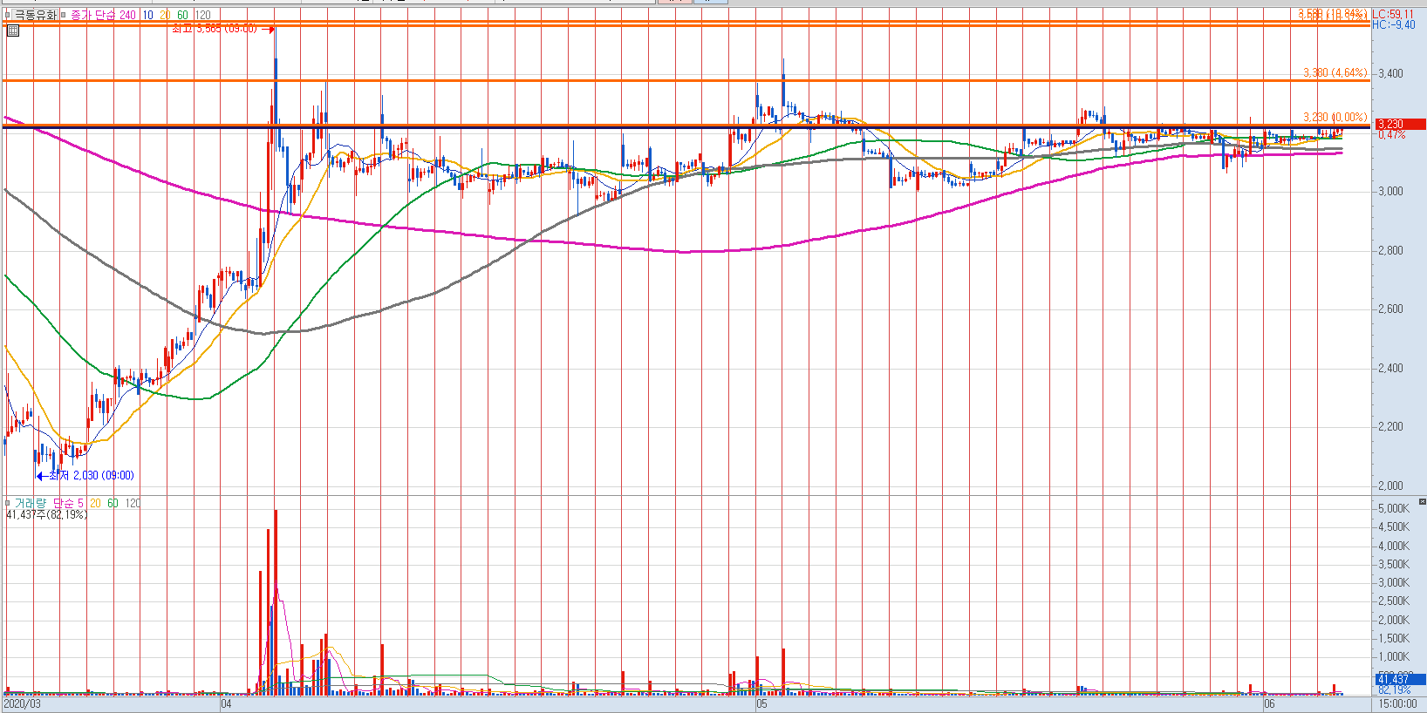Select the 60 volume average label
The height and width of the screenshot is (713, 1427).
click(113, 503)
